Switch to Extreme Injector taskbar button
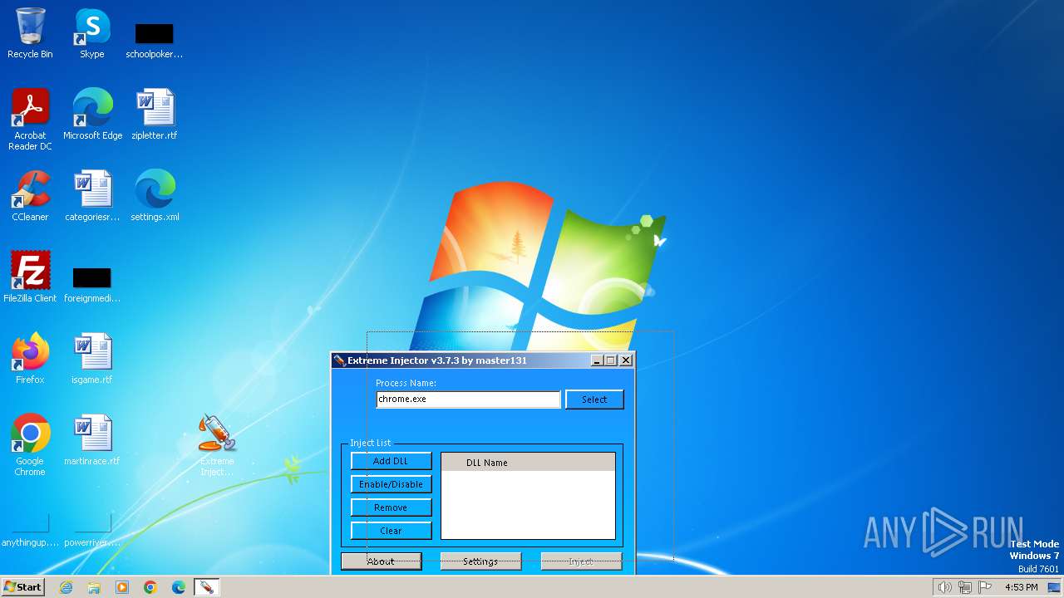This screenshot has height=598, width=1064. [x=206, y=587]
